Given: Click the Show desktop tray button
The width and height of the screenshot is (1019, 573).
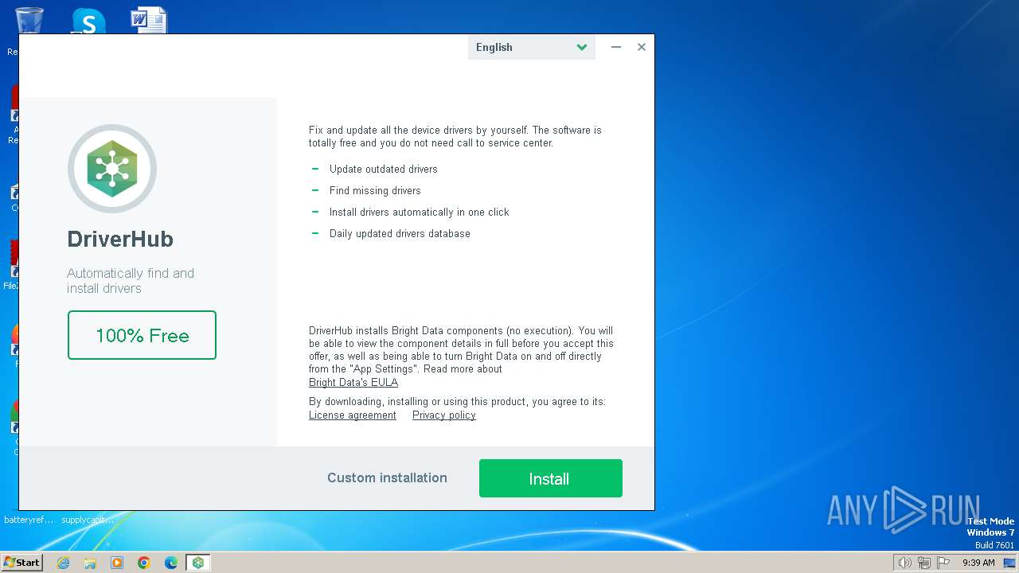Looking at the screenshot, I should [x=1009, y=563].
